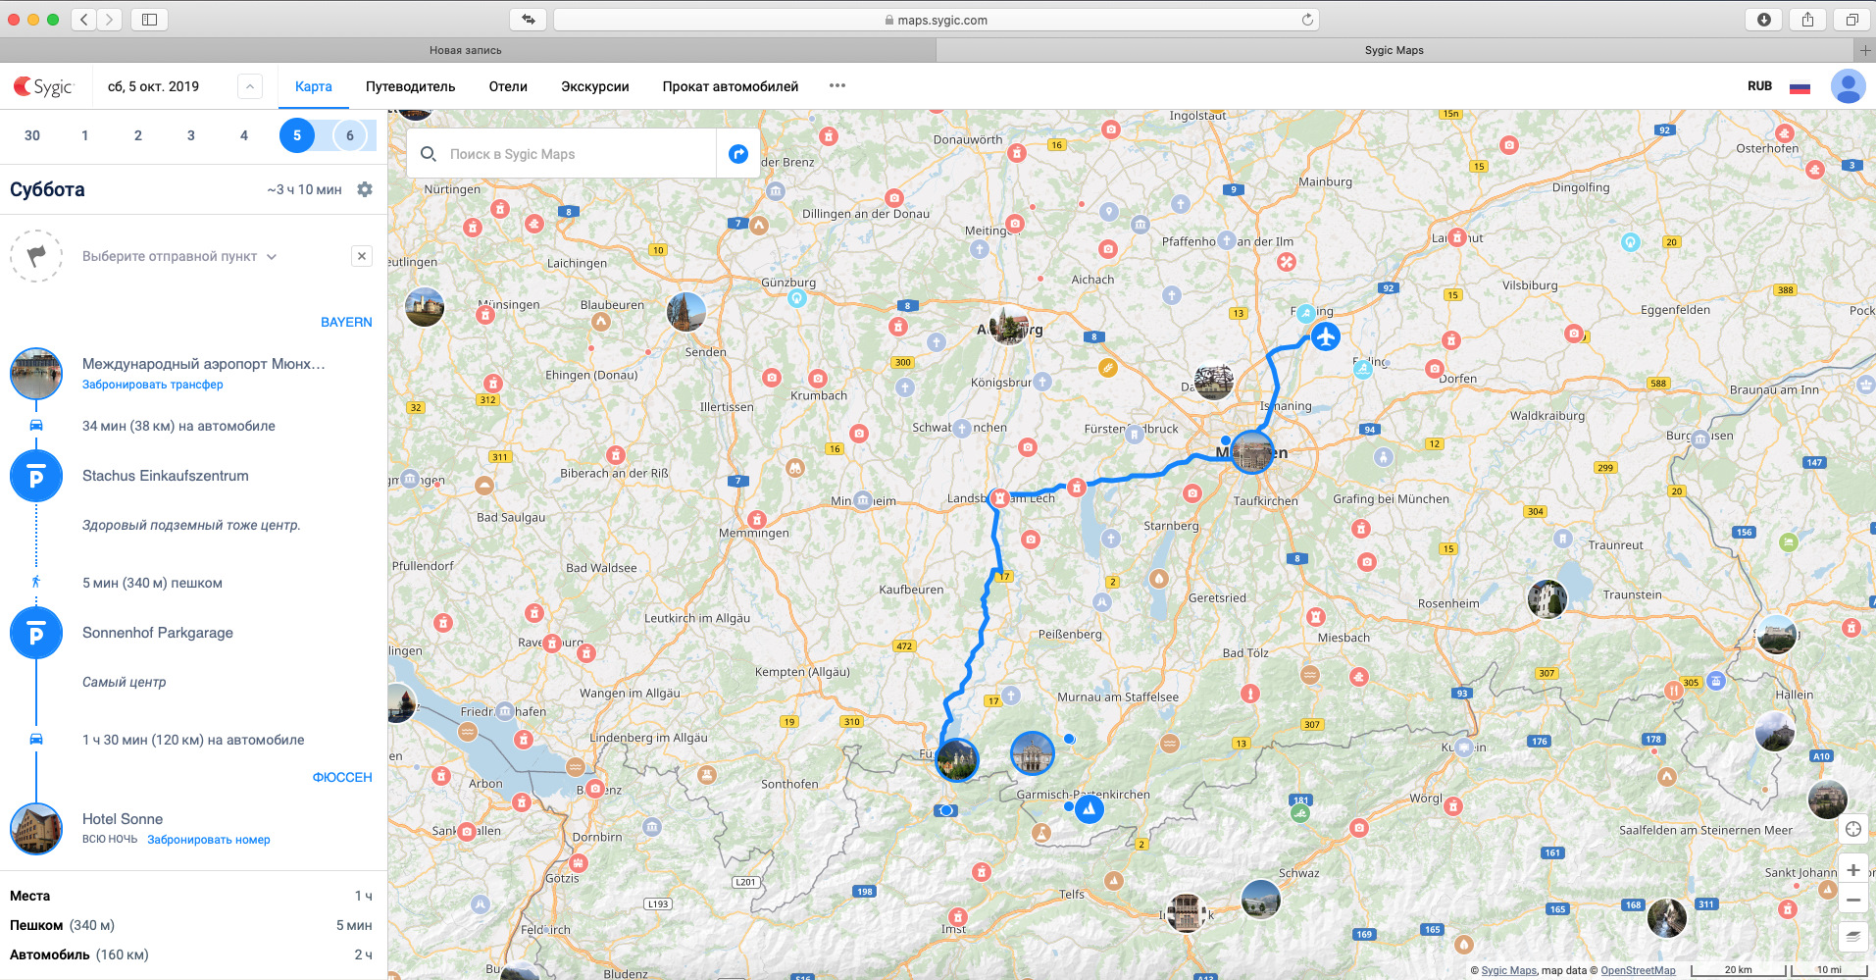1876x980 pixels.
Task: Click the Sygic logo
Action: coord(43,86)
